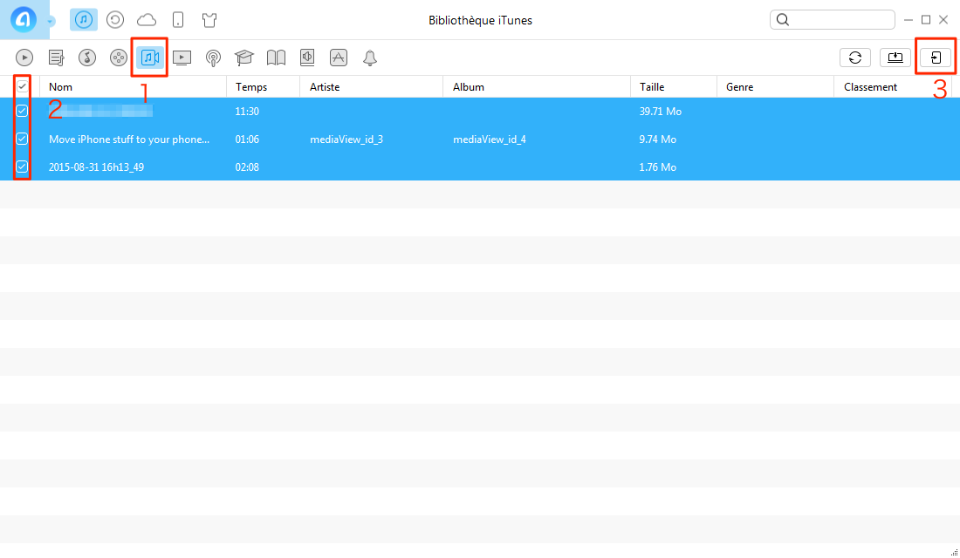The height and width of the screenshot is (558, 960).
Task: Click the 'mediaView_id_4' album cell
Action: (x=490, y=139)
